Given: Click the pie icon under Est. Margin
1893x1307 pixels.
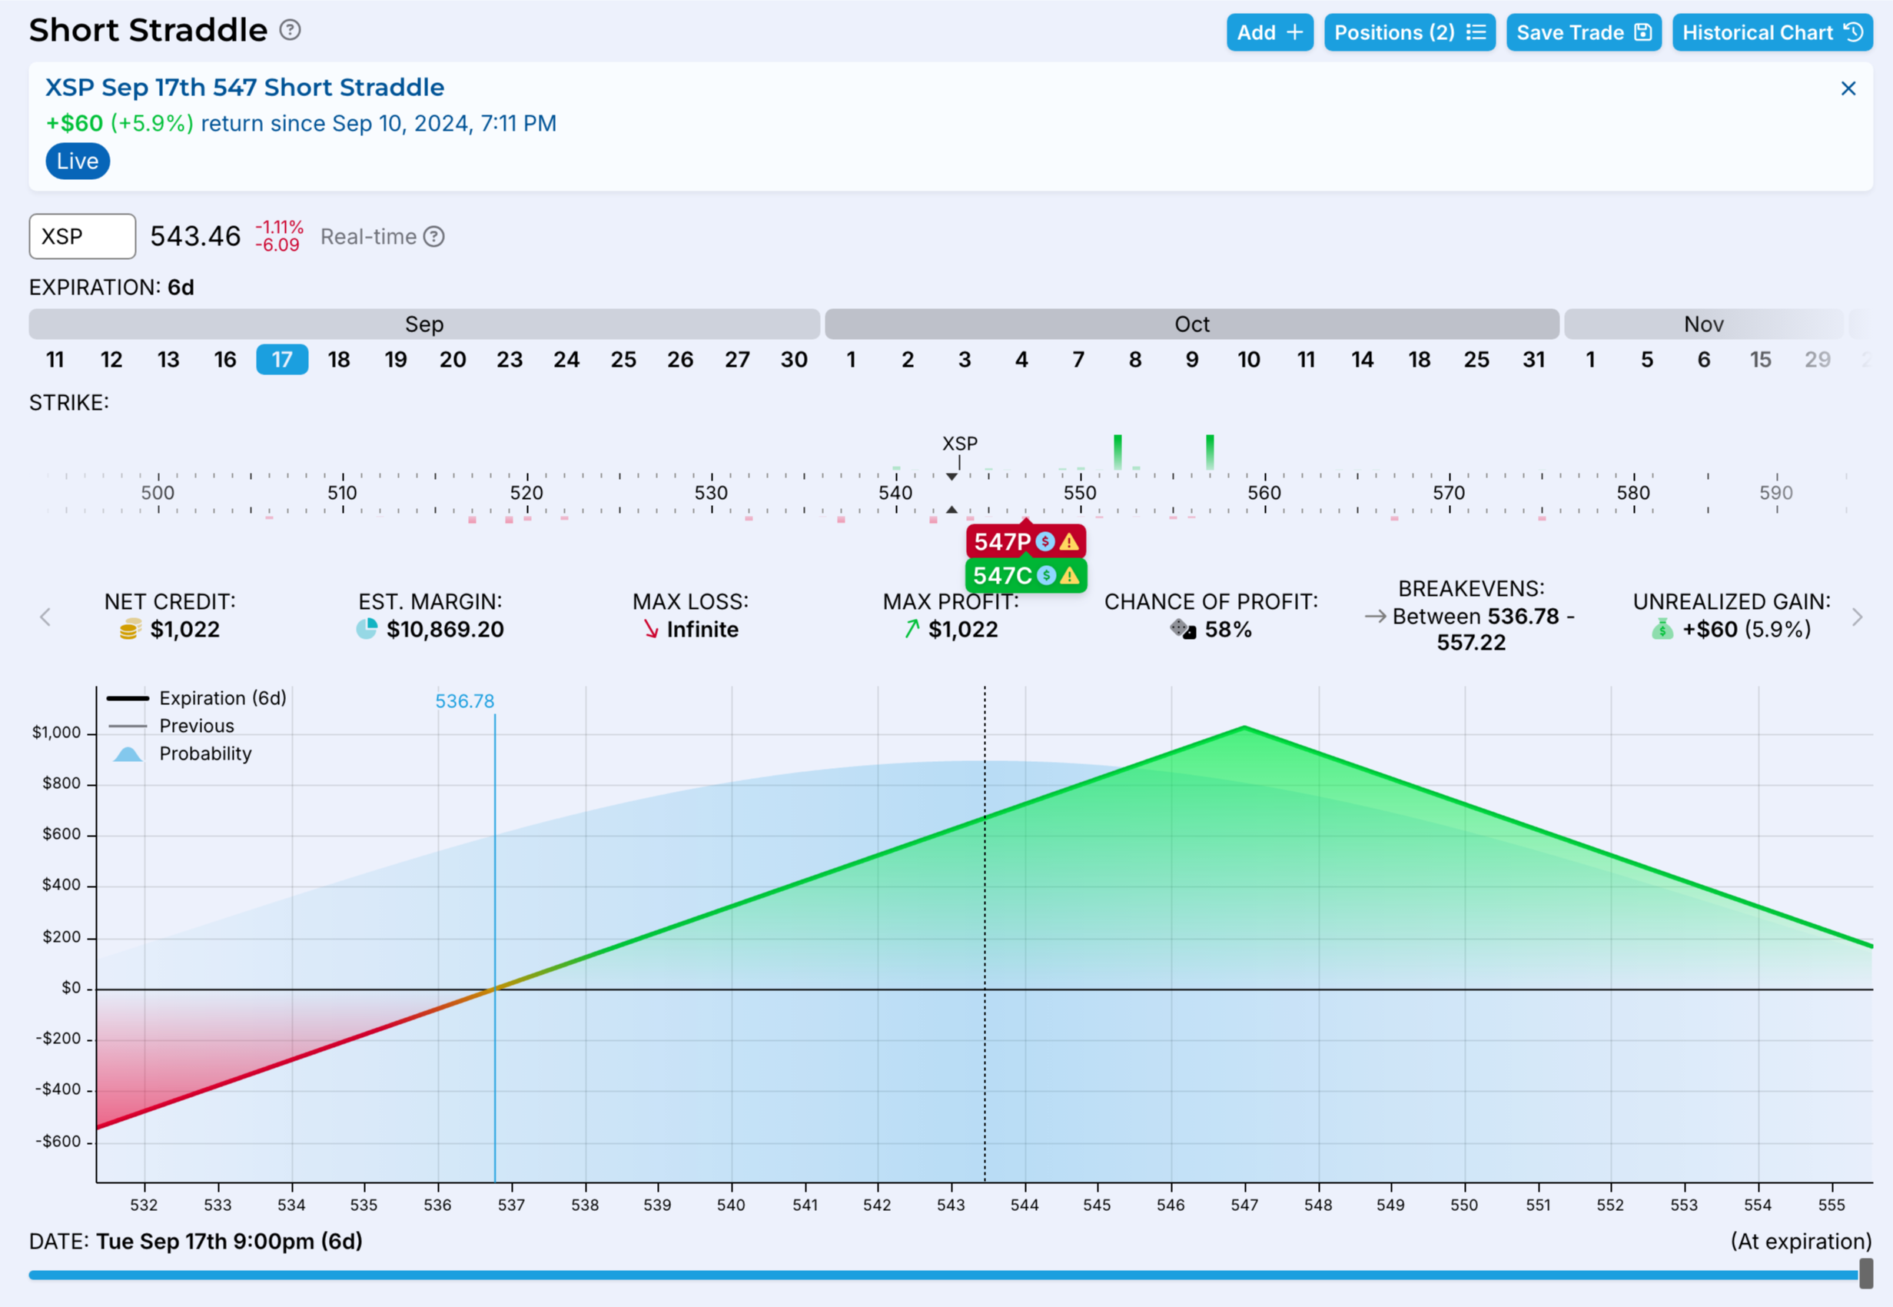Looking at the screenshot, I should point(367,629).
